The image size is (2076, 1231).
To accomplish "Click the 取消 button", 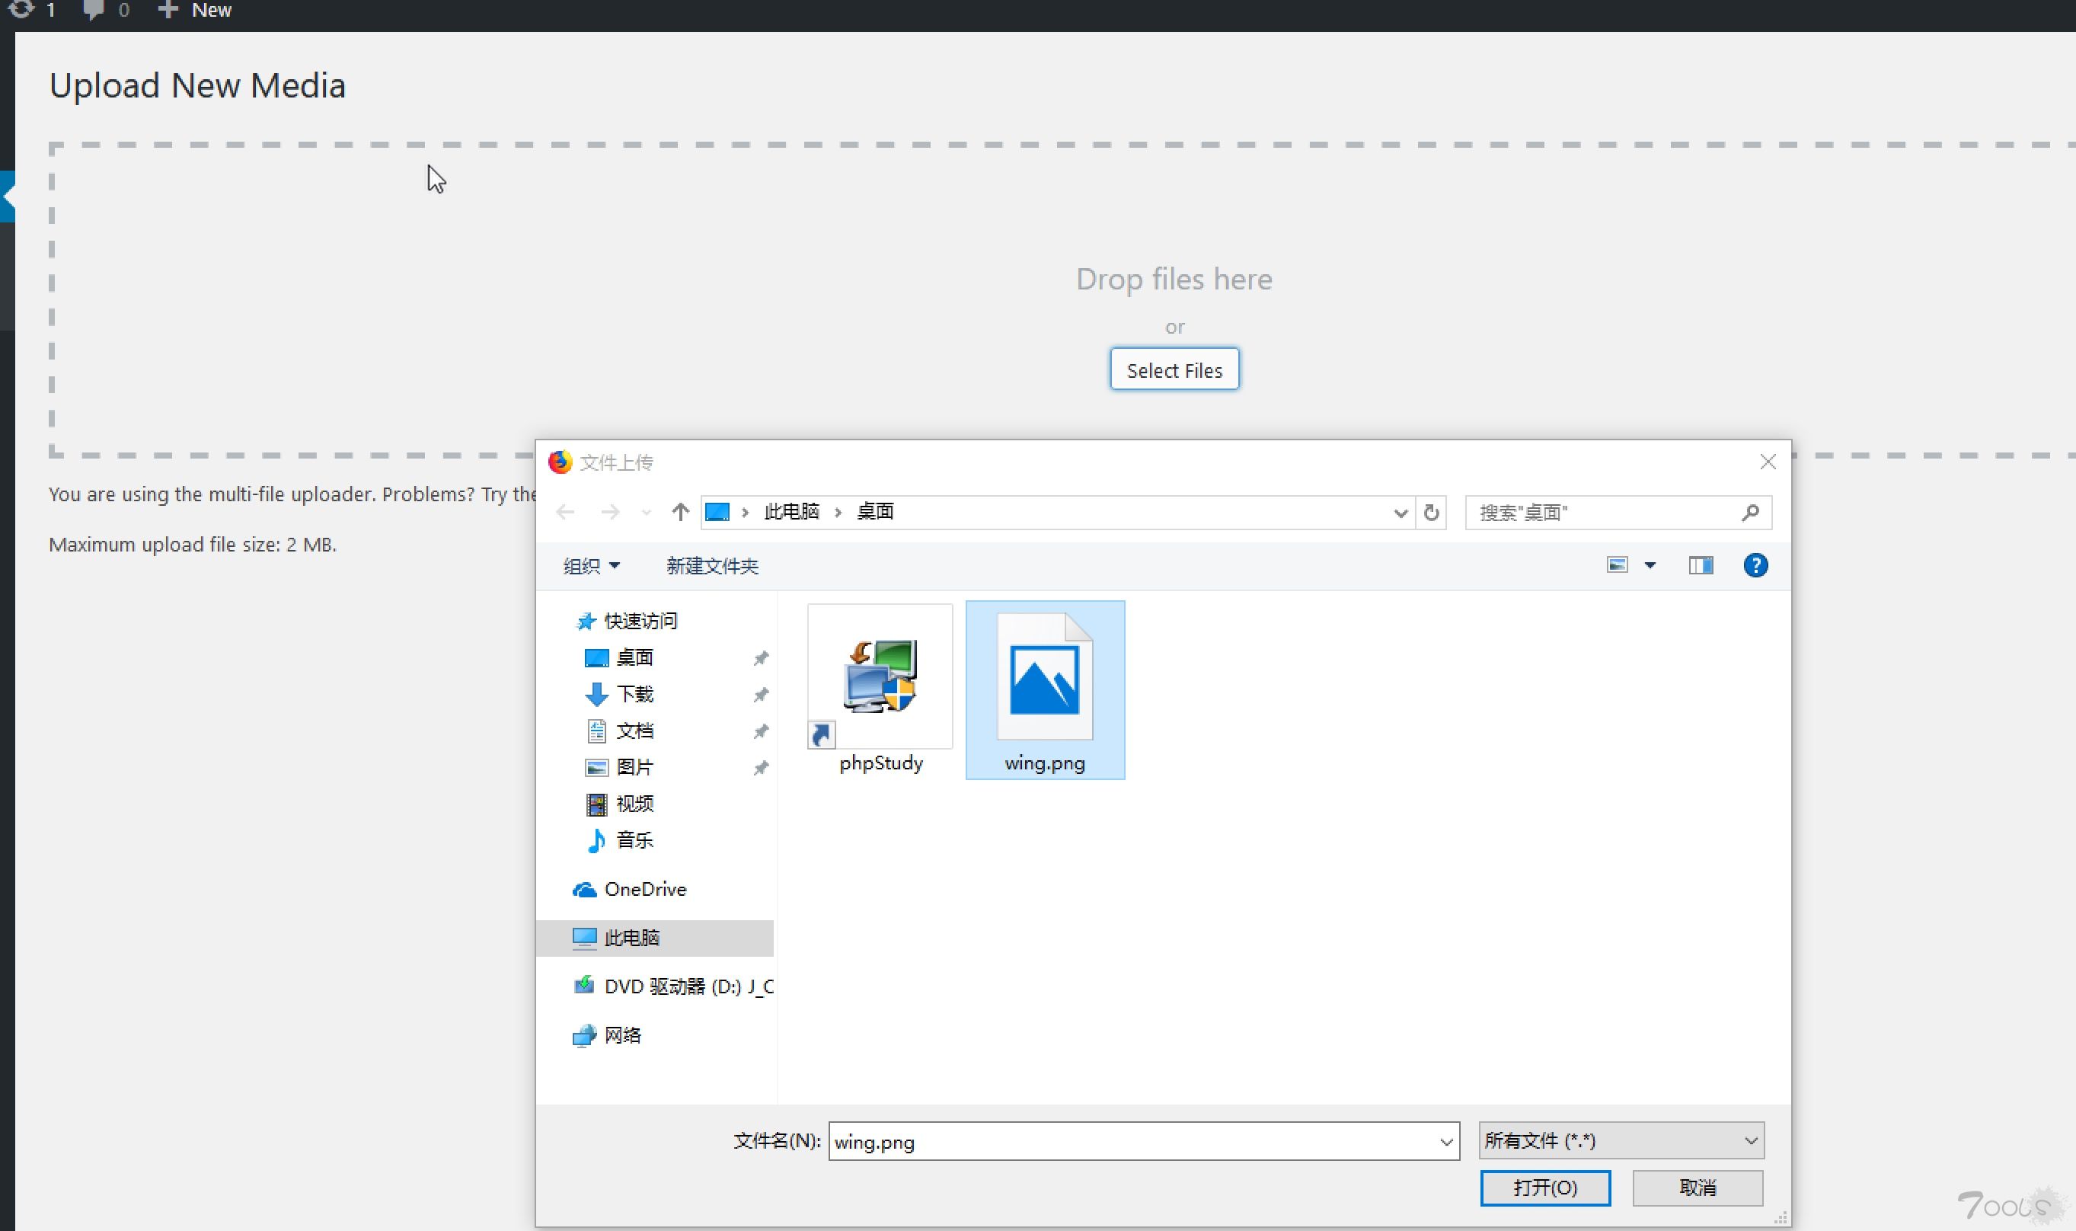I will 1697,1188.
